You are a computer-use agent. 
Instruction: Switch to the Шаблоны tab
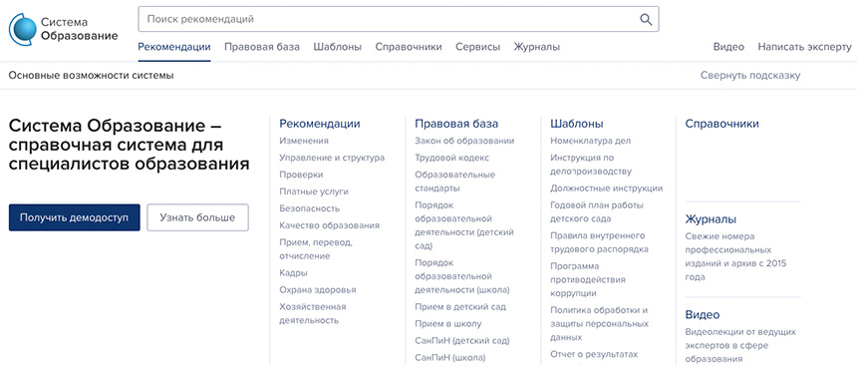(337, 47)
